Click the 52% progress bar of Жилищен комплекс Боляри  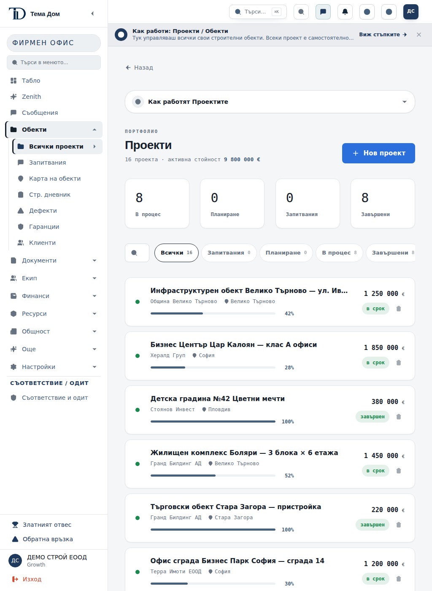[x=213, y=476]
